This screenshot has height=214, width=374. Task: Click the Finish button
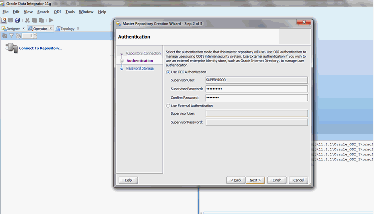click(x=277, y=180)
